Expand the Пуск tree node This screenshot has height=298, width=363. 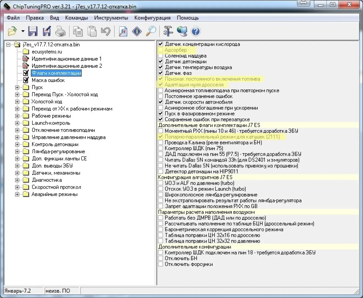click(x=17, y=87)
